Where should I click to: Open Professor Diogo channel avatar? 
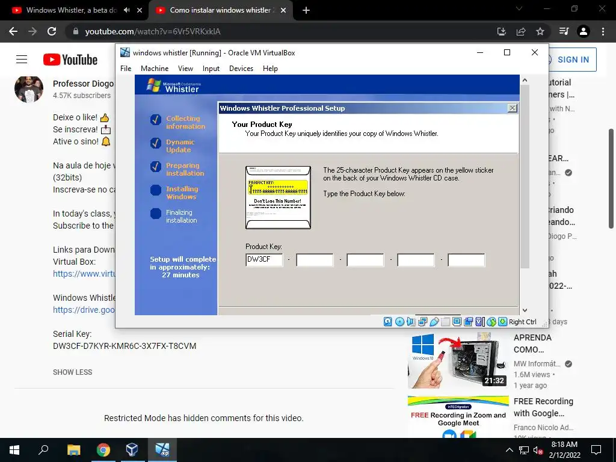[x=29, y=89]
